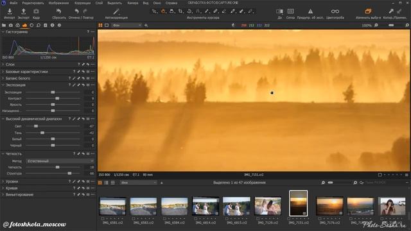Image resolution: width=411 pixels, height=231 pixels.
Task: Select the IMG_6815.cr2 thumbnail
Action: tap(236, 206)
